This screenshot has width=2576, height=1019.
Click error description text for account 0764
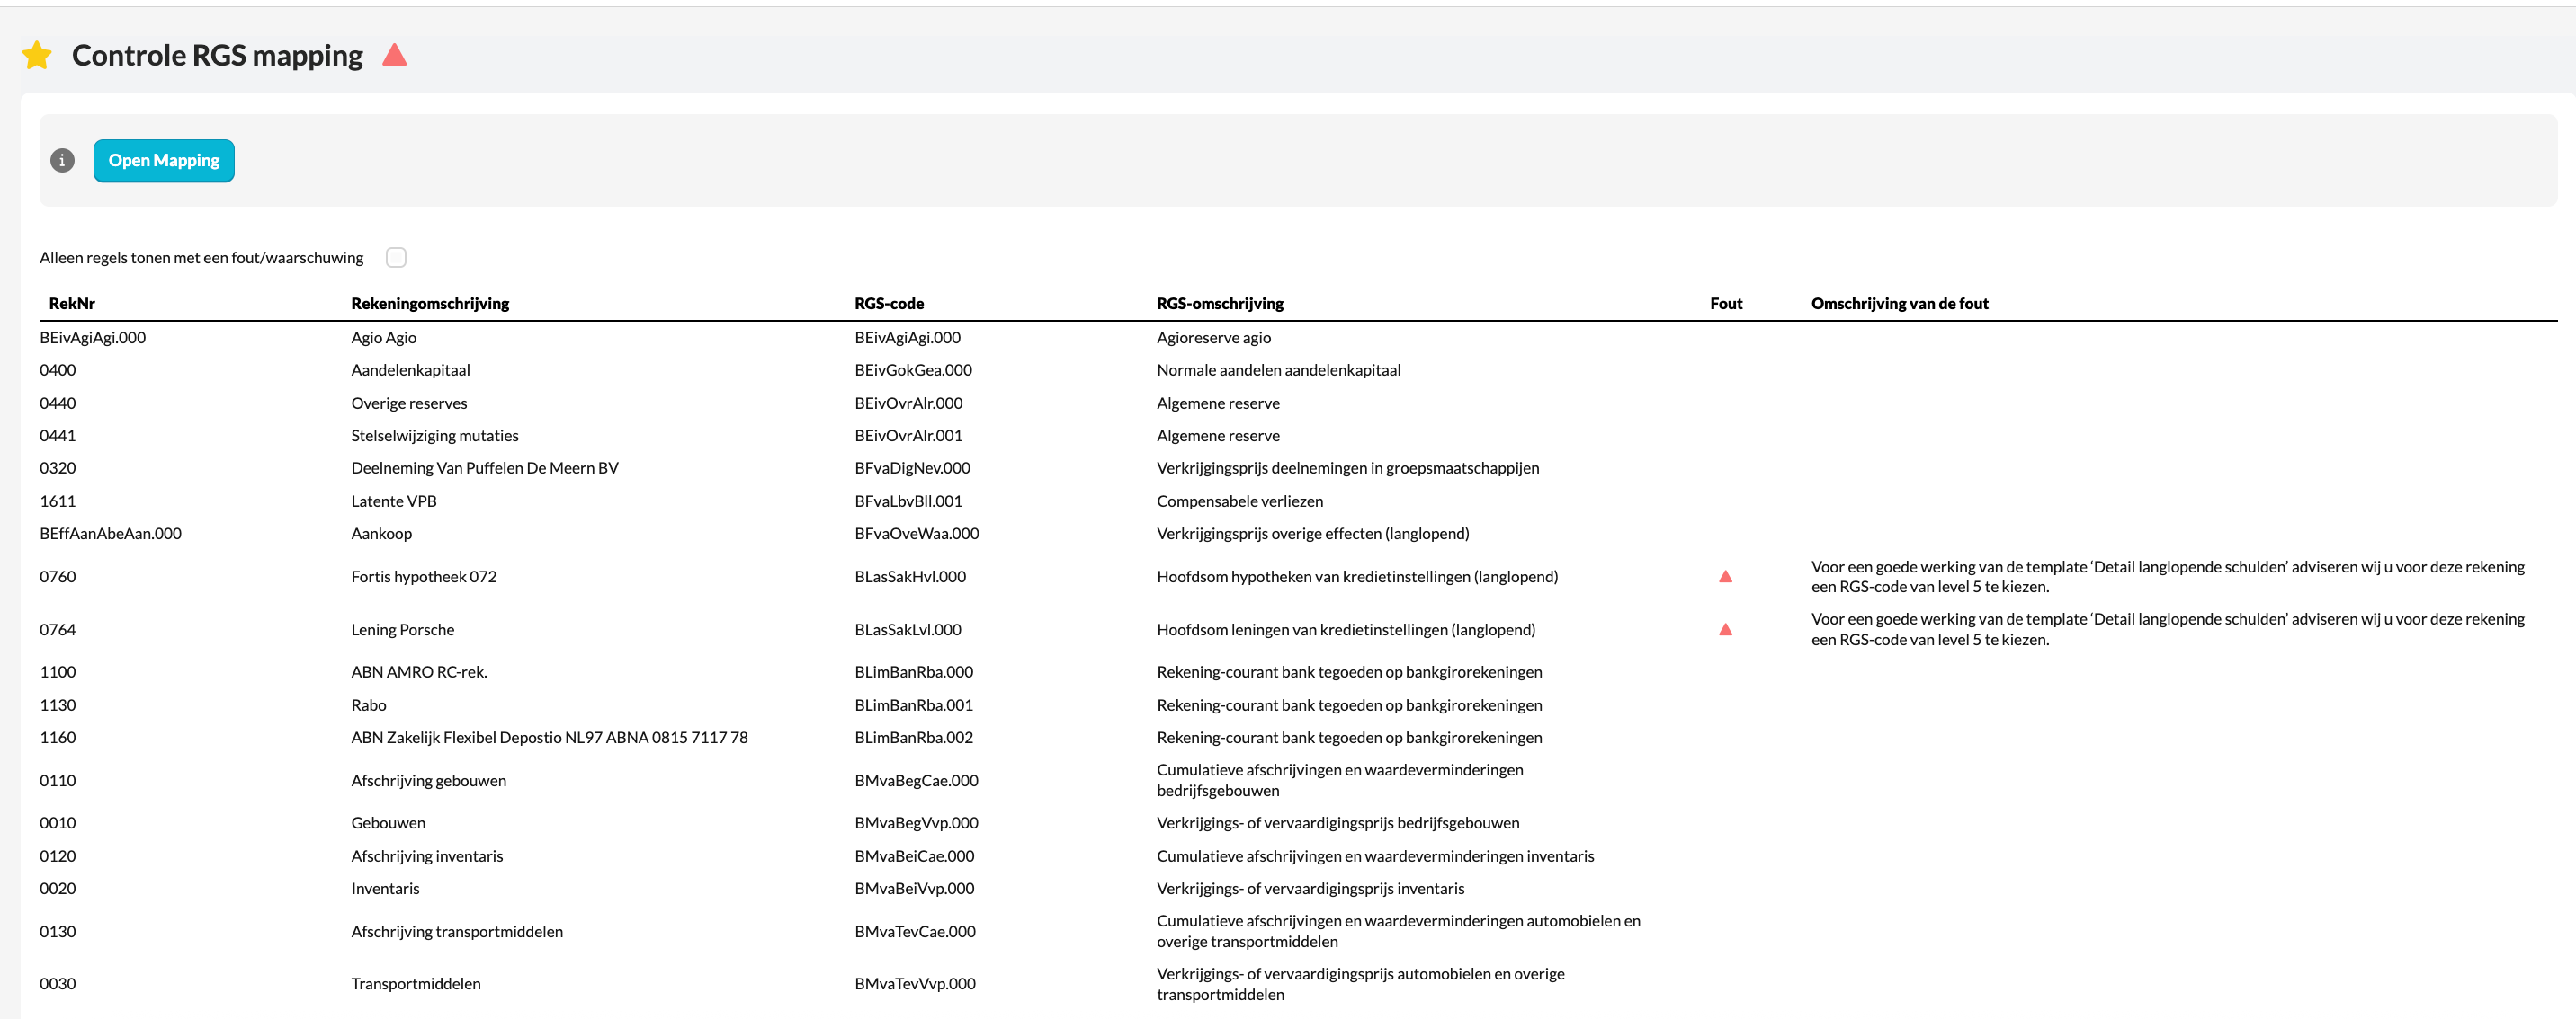pos(2167,629)
